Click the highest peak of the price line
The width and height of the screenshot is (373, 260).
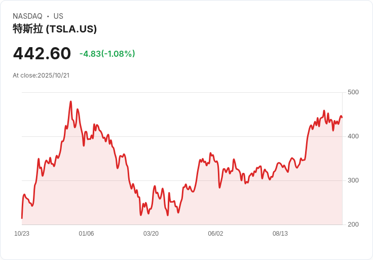coord(70,101)
